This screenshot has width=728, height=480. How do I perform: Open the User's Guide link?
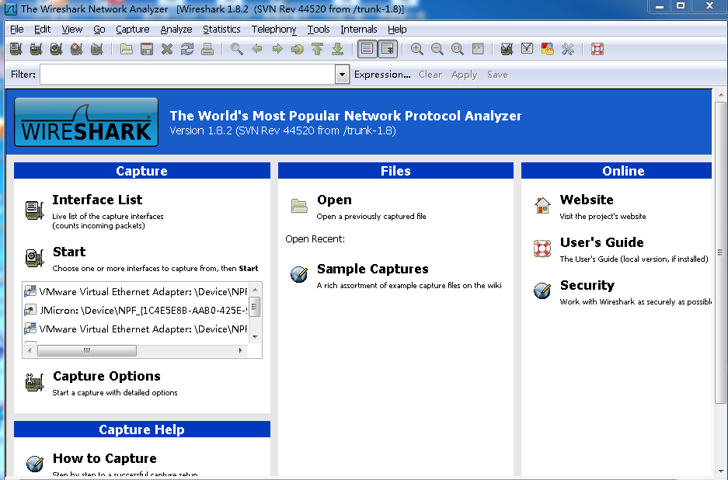click(601, 242)
